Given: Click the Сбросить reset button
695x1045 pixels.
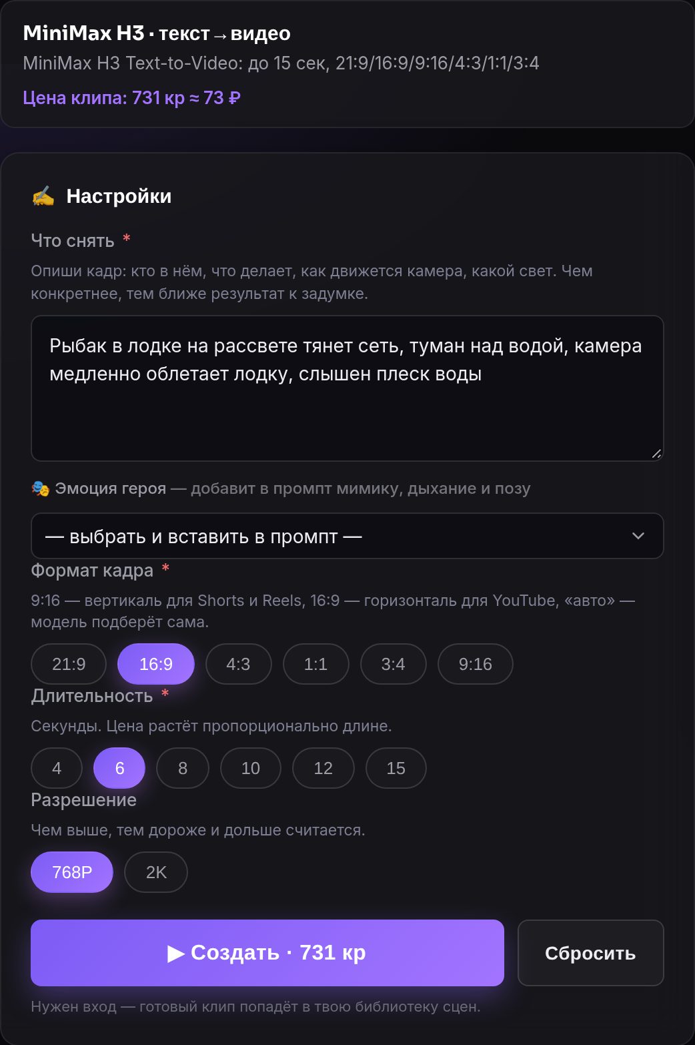Looking at the screenshot, I should (590, 953).
